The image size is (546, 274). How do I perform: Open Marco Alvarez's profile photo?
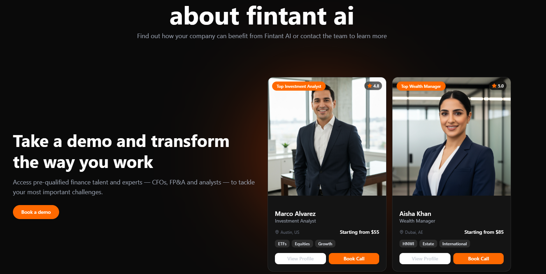pos(327,136)
